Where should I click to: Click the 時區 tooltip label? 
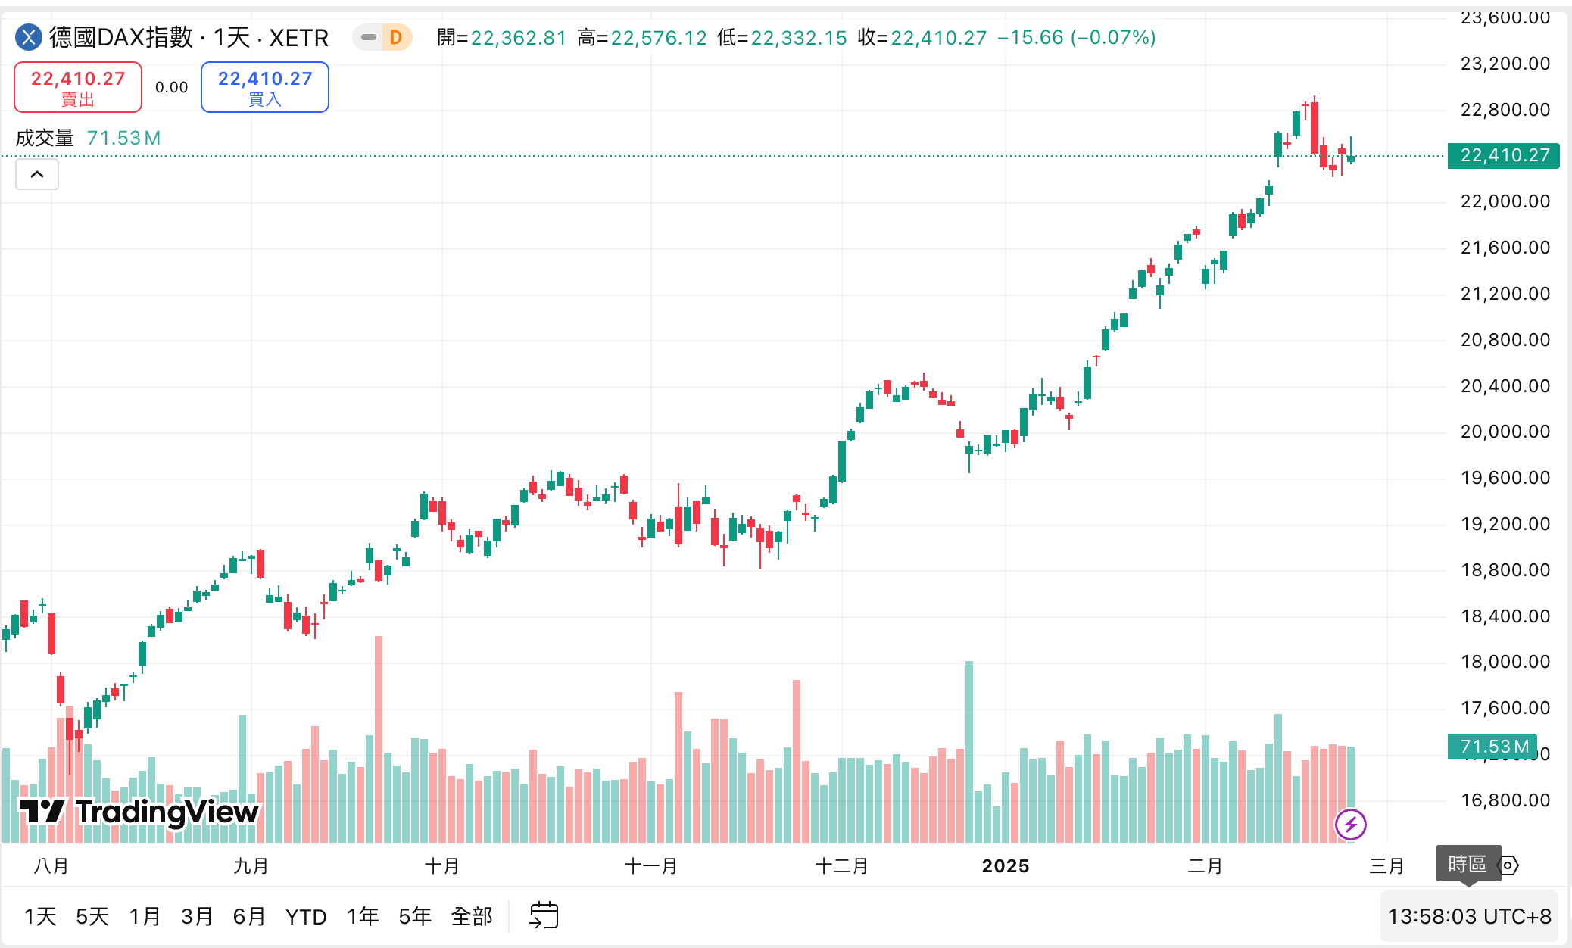(x=1468, y=864)
